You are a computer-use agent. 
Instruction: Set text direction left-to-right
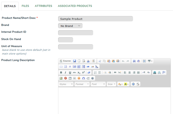click(144, 73)
